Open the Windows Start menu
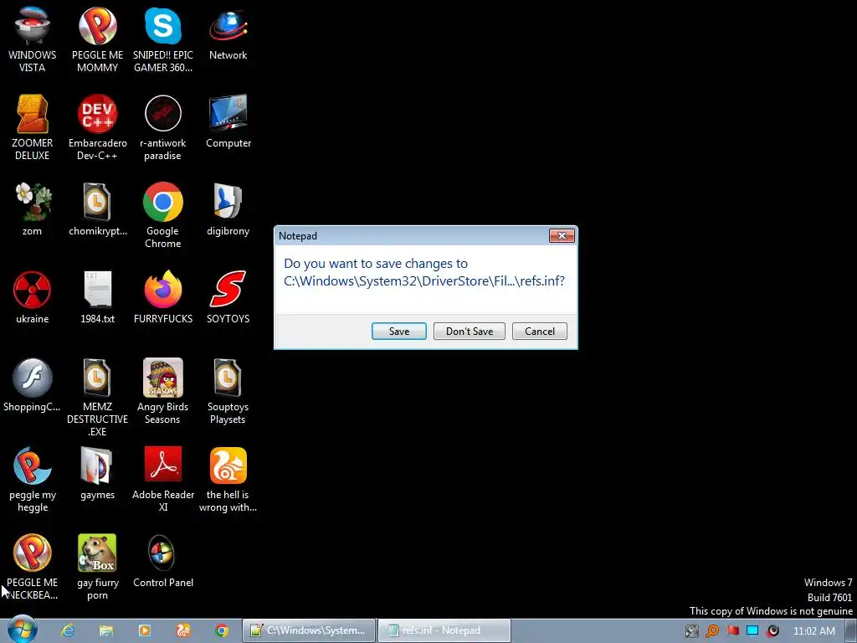The image size is (857, 643). (x=22, y=630)
